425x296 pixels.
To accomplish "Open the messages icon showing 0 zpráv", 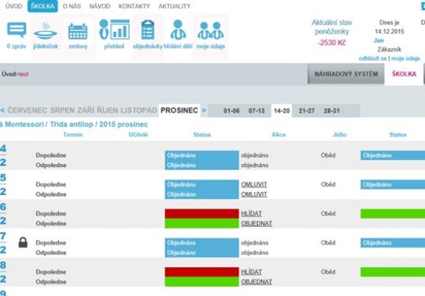I will (17, 30).
